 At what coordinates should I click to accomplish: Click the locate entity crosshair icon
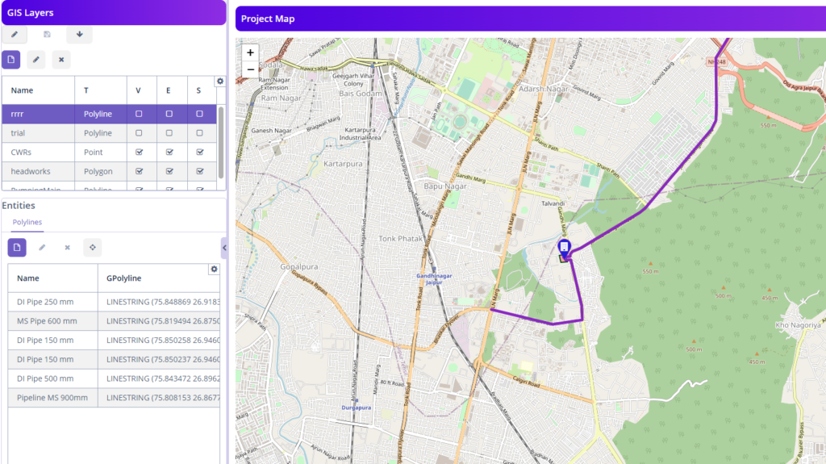point(93,248)
